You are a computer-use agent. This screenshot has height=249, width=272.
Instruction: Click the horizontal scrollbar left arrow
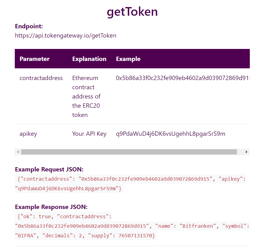tap(18, 152)
